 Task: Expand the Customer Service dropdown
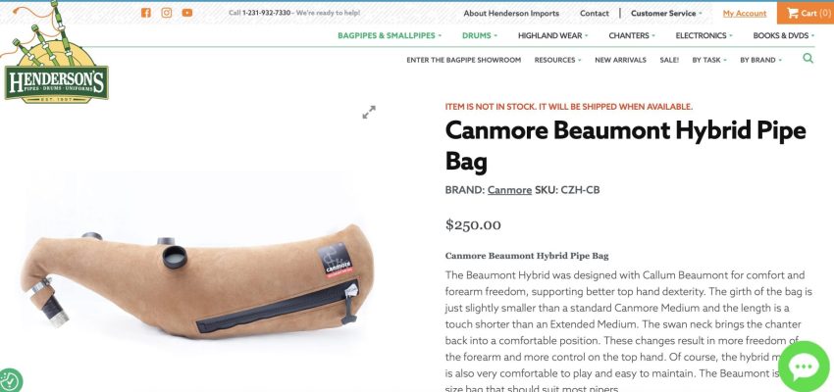click(666, 14)
